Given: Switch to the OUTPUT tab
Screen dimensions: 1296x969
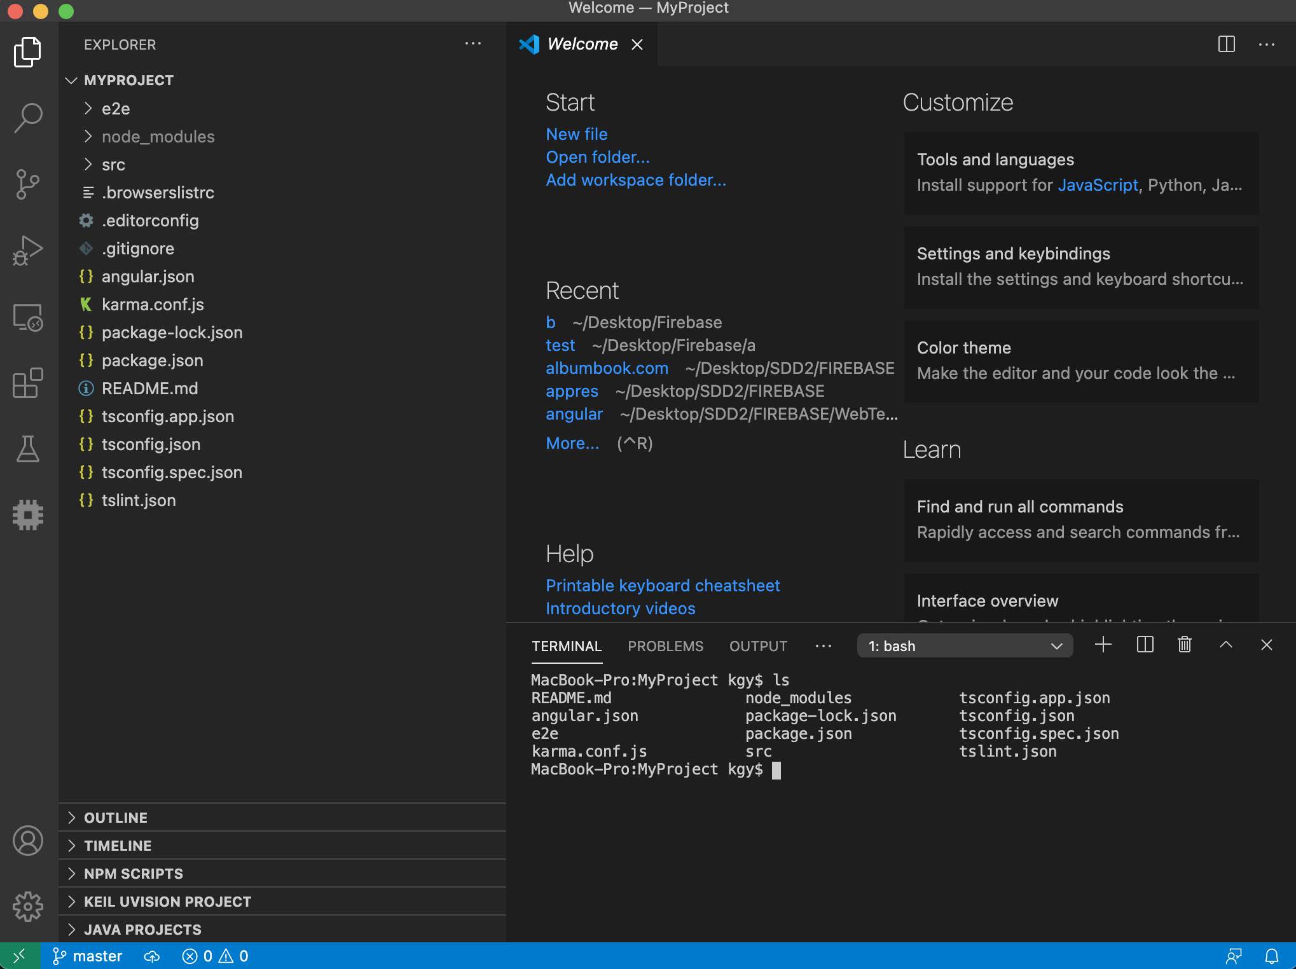Looking at the screenshot, I should click(758, 646).
